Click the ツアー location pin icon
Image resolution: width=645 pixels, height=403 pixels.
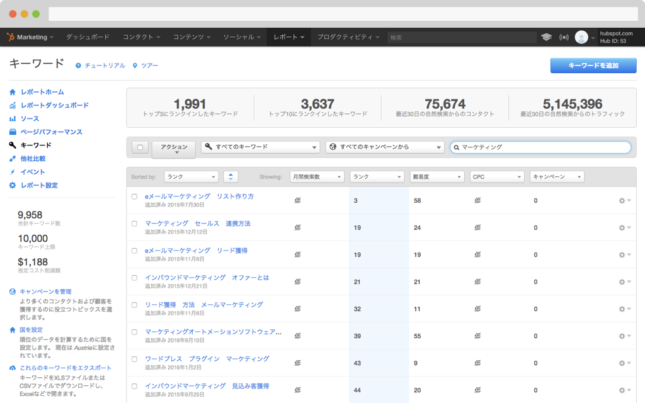(135, 65)
